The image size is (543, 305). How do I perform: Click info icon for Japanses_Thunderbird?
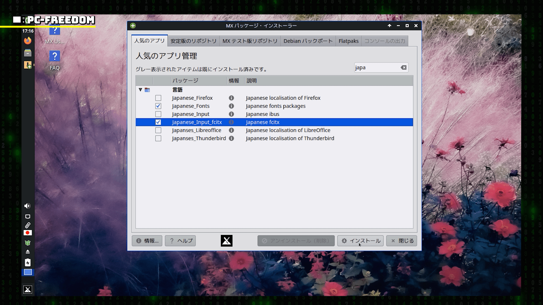click(x=231, y=138)
